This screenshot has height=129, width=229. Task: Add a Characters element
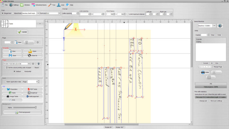click(x=12, y=89)
